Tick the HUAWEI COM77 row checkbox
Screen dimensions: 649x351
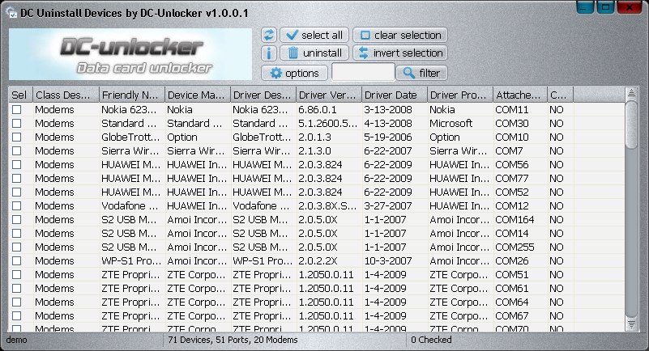16,179
